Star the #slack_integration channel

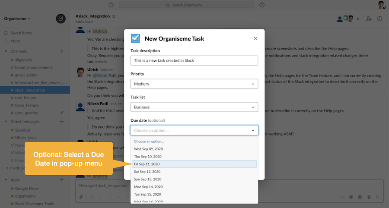pyautogui.click(x=114, y=16)
